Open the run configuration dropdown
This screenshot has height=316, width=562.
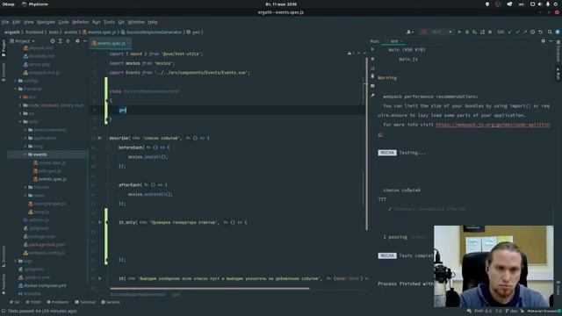click(437, 32)
